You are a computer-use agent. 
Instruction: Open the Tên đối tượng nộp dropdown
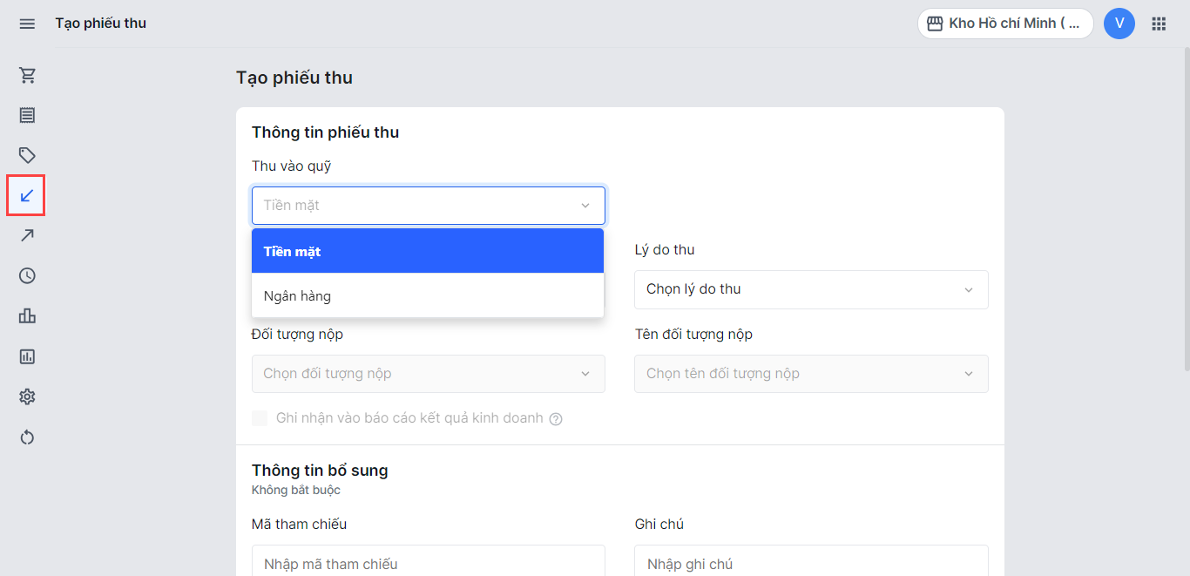[x=811, y=374]
